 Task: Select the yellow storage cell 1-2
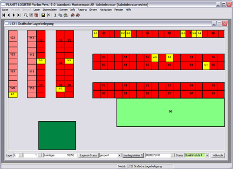click(61, 89)
